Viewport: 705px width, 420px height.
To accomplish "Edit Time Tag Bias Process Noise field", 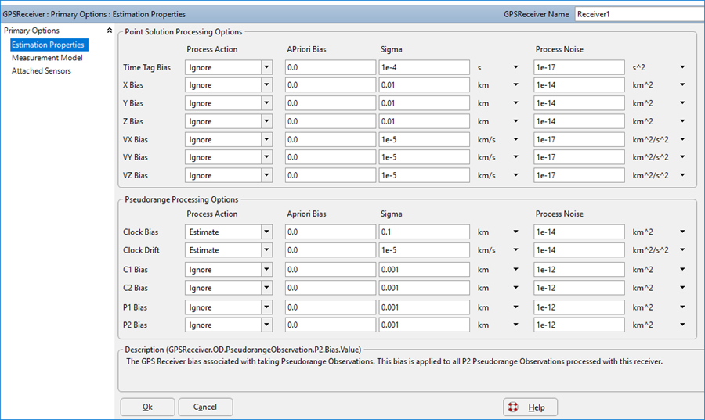I will point(579,67).
